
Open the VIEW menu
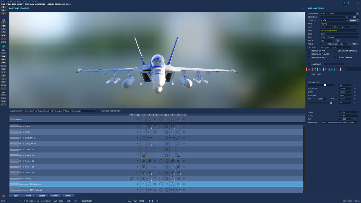point(9,4)
